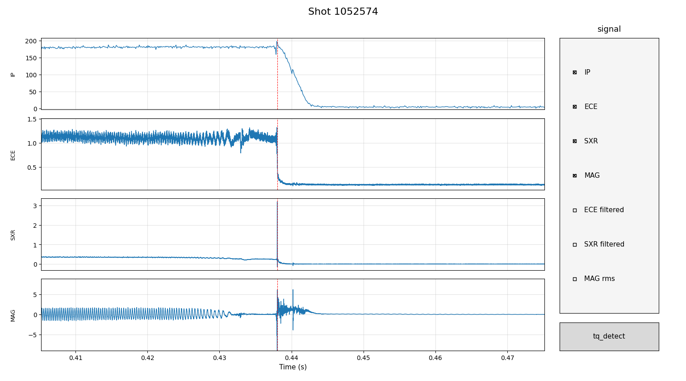
Task: Hide the MAG signal via its checkbox
Action: coord(575,176)
